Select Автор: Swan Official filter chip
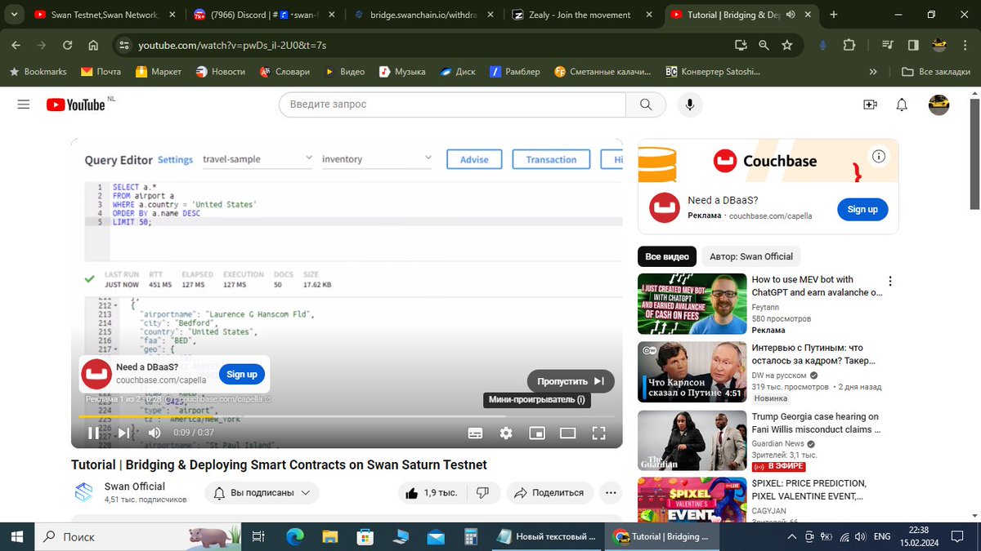Screen dimensions: 981x551 pos(751,256)
